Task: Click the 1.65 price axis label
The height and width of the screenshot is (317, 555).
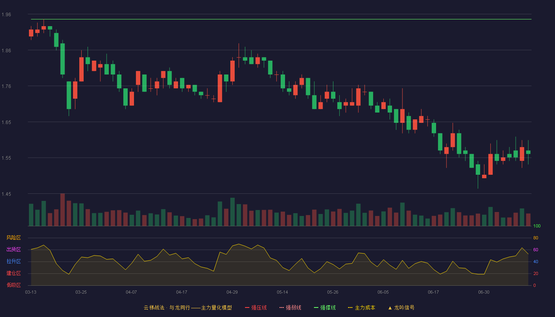Action: click(x=6, y=122)
